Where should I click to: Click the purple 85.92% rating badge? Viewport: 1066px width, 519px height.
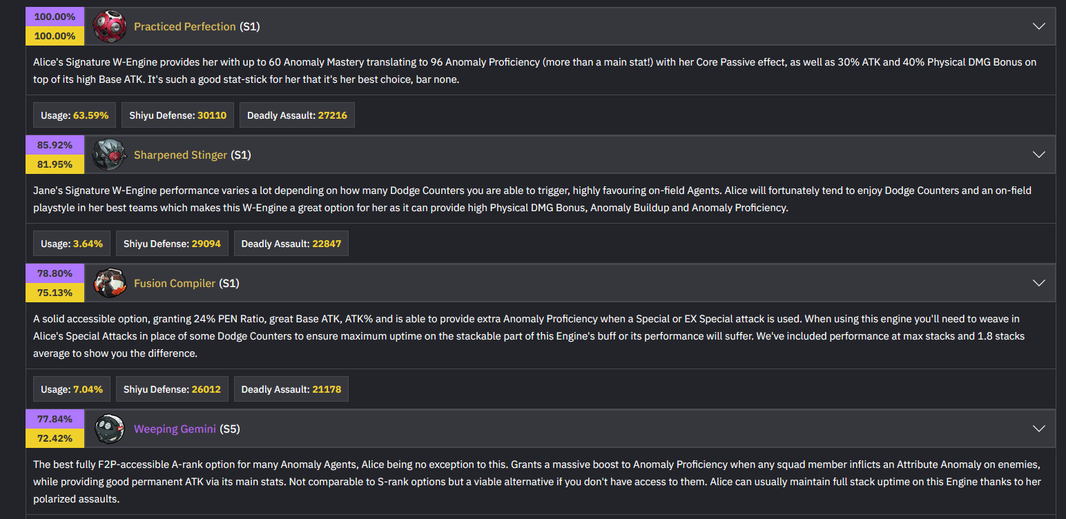click(55, 146)
